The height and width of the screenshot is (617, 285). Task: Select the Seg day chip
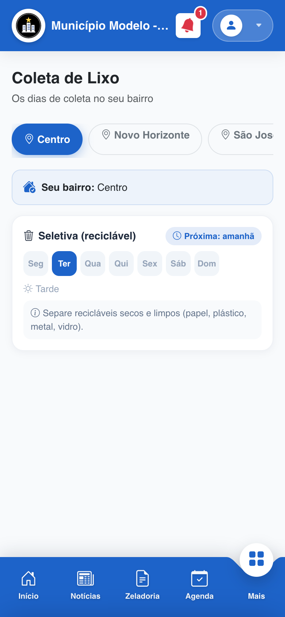[36, 264]
